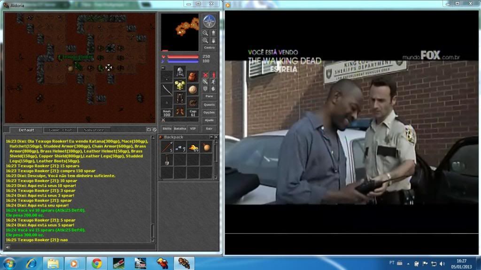
Task: Click the Texugo Rooker character in game view
Action: coord(78,66)
